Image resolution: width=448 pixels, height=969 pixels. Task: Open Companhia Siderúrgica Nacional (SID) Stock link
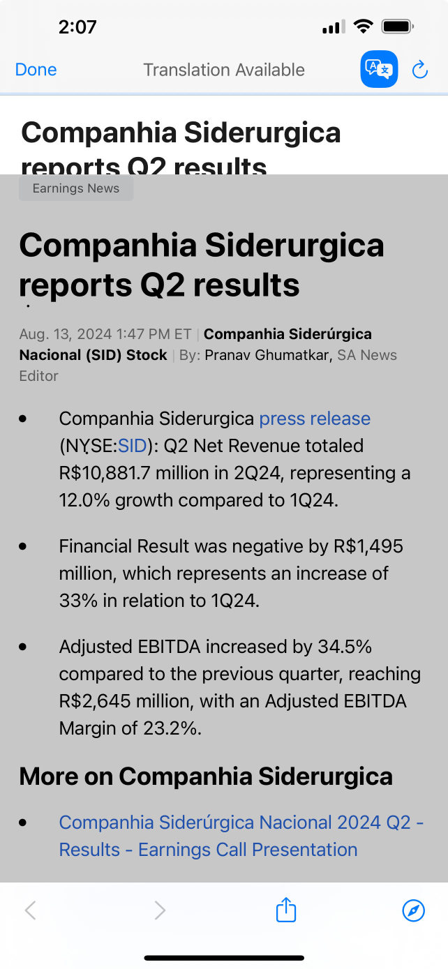[195, 345]
